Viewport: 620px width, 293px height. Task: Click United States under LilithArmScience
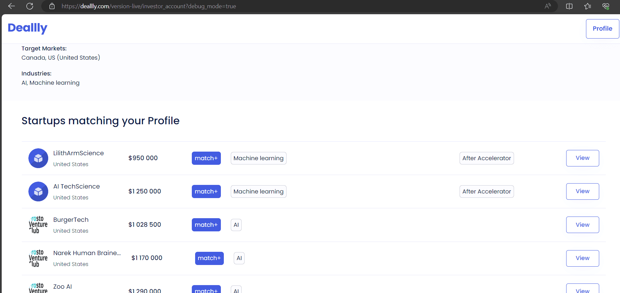tap(71, 164)
